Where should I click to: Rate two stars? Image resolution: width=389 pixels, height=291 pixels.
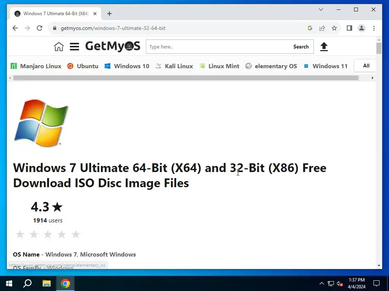coord(34,234)
